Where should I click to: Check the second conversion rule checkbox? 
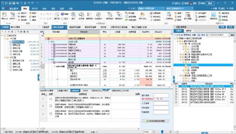point(50,106)
